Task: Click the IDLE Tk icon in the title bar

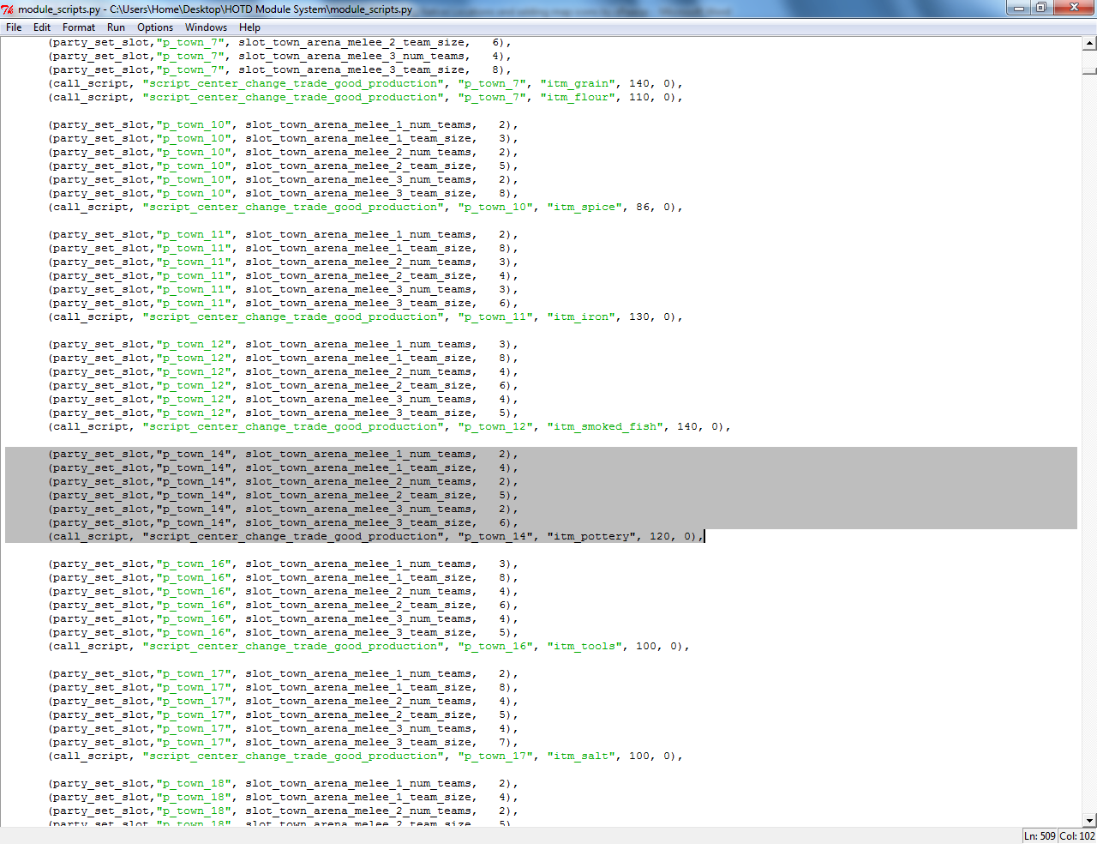Action: 8,9
